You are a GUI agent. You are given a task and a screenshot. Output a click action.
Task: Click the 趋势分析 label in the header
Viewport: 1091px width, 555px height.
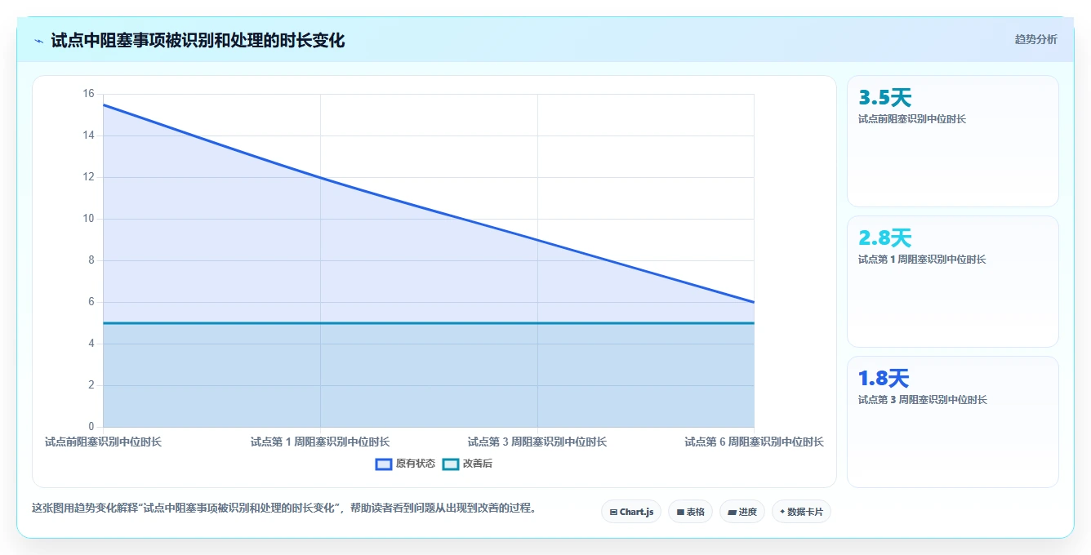(1035, 39)
